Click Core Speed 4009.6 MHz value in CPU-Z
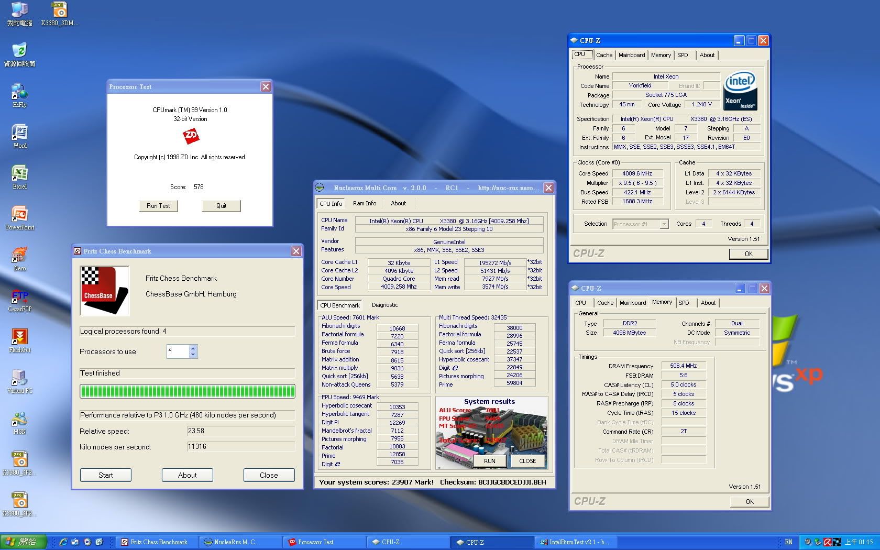The height and width of the screenshot is (550, 880). pyautogui.click(x=637, y=173)
